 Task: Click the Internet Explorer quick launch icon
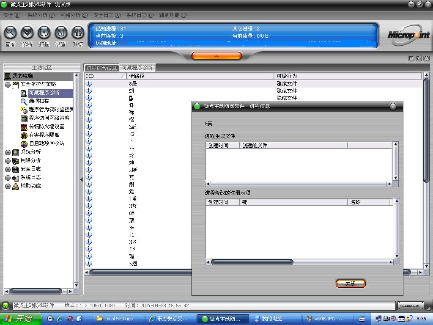60,319
